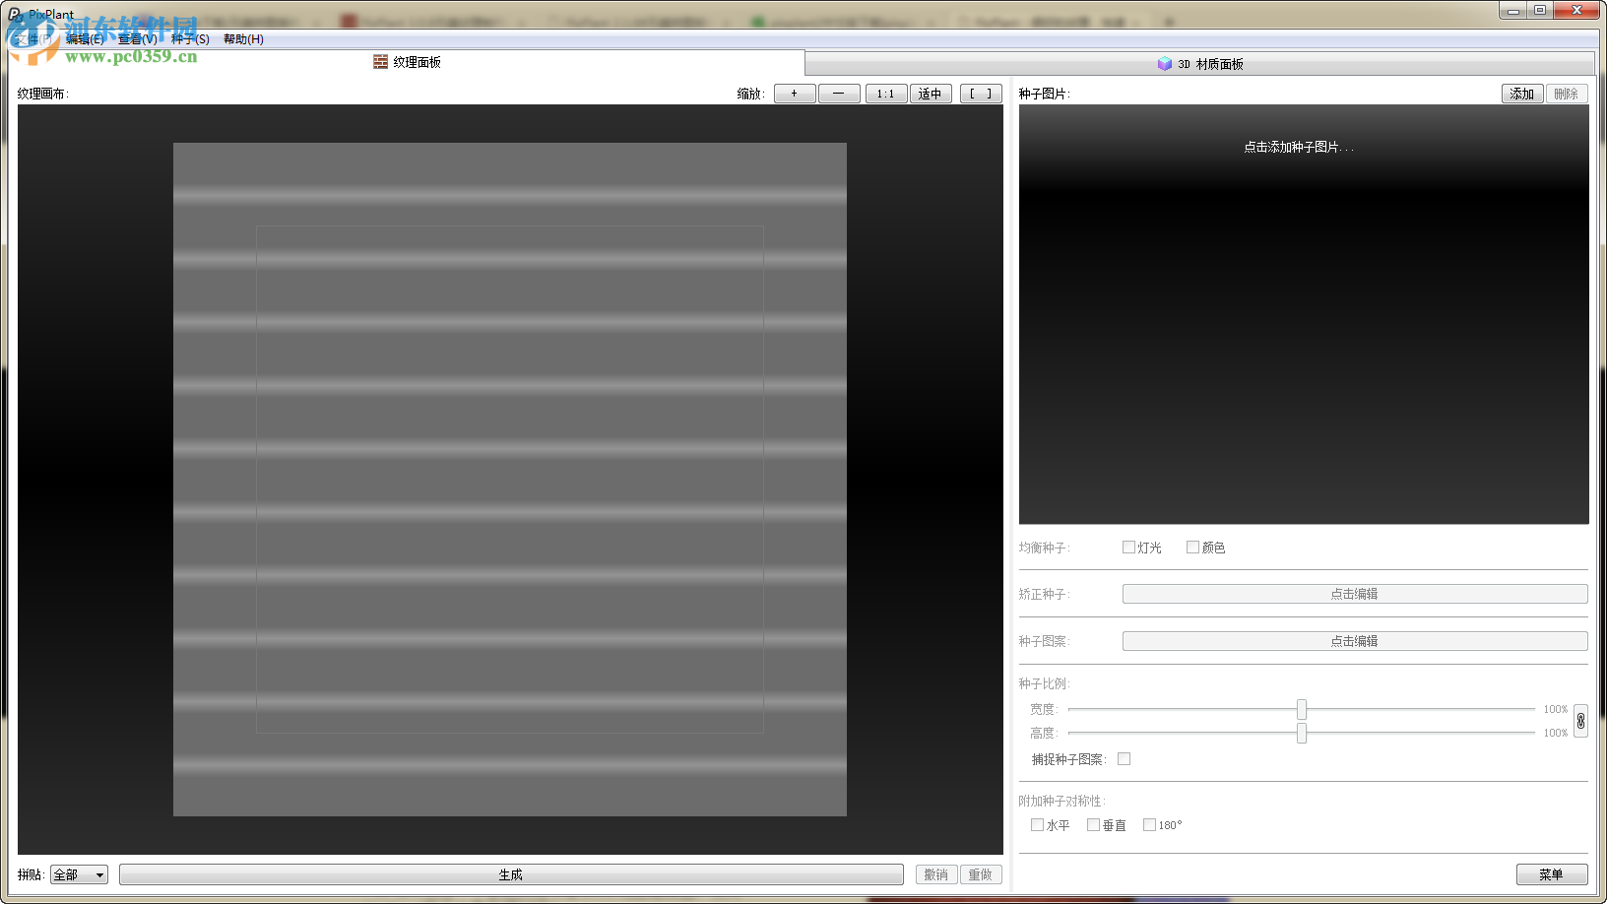Click the texture canvas preview image
This screenshot has height=904, width=1607.
point(510,480)
